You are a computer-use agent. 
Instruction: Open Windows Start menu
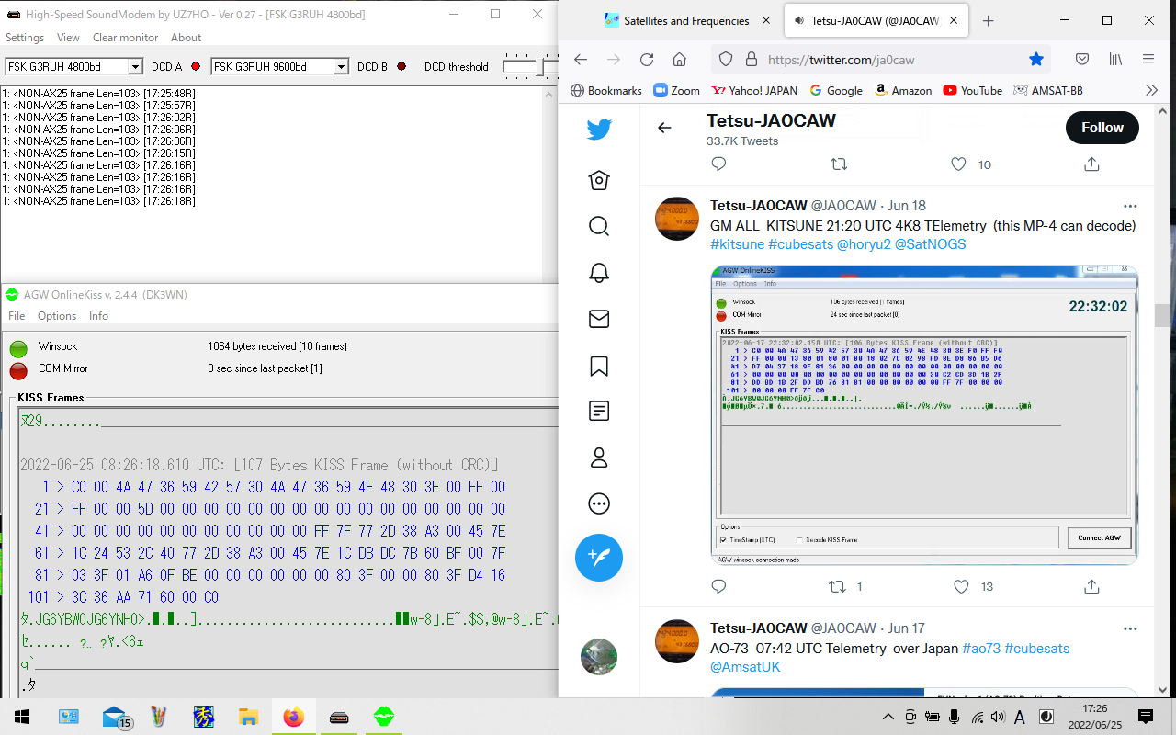22,717
